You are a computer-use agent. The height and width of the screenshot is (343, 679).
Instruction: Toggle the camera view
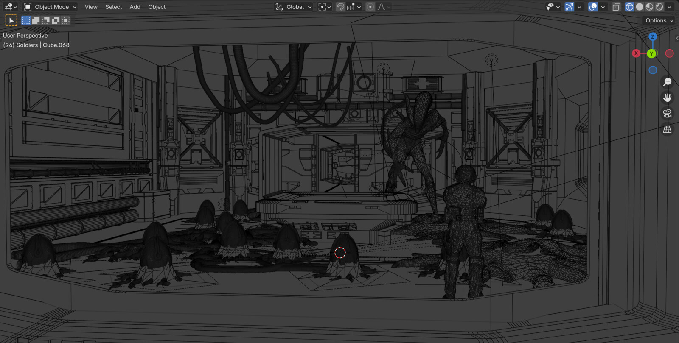click(x=667, y=114)
